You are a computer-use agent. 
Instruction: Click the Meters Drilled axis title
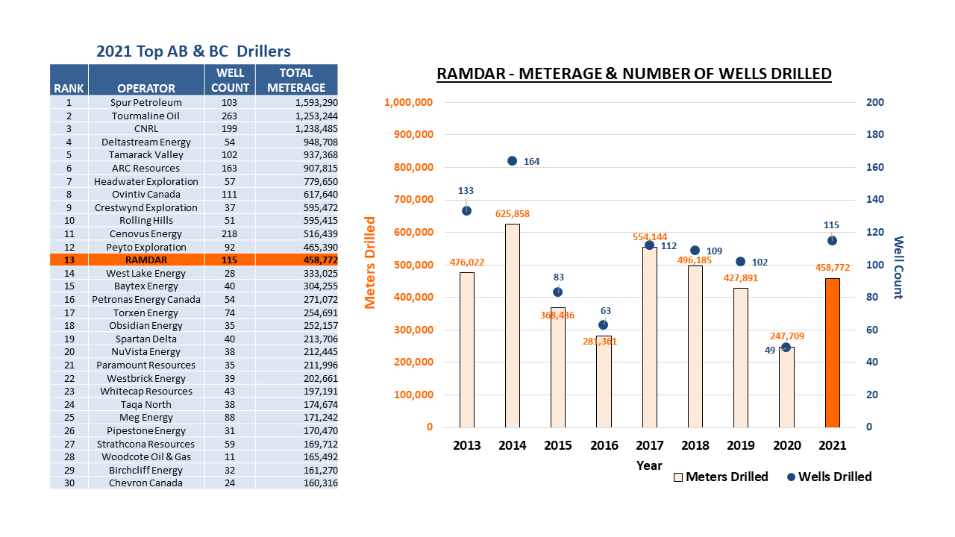[x=370, y=263]
